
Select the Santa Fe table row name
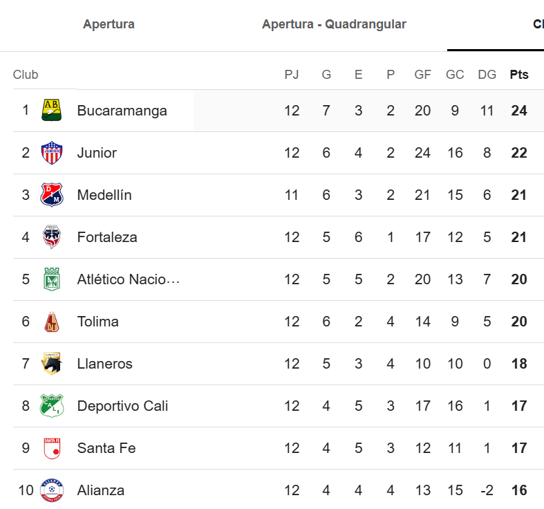click(x=106, y=448)
